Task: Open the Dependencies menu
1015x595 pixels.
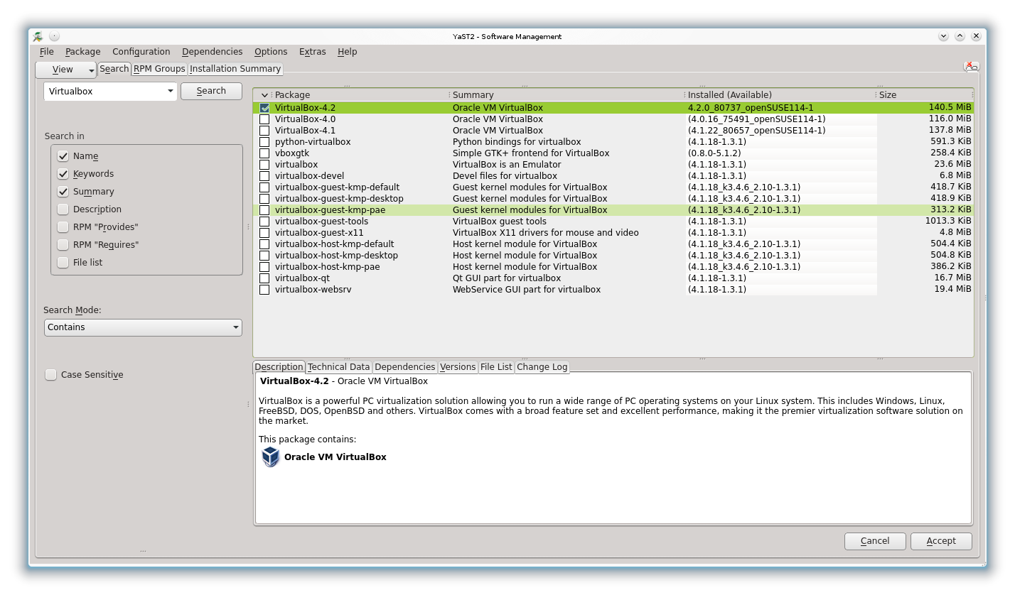Action: tap(213, 52)
